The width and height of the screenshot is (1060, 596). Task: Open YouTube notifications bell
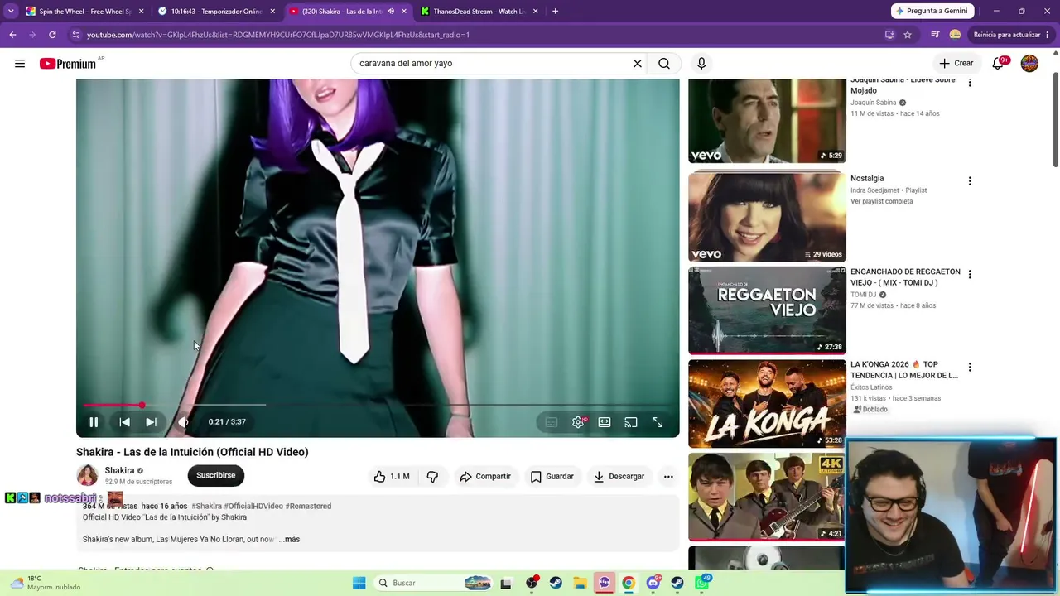click(999, 63)
